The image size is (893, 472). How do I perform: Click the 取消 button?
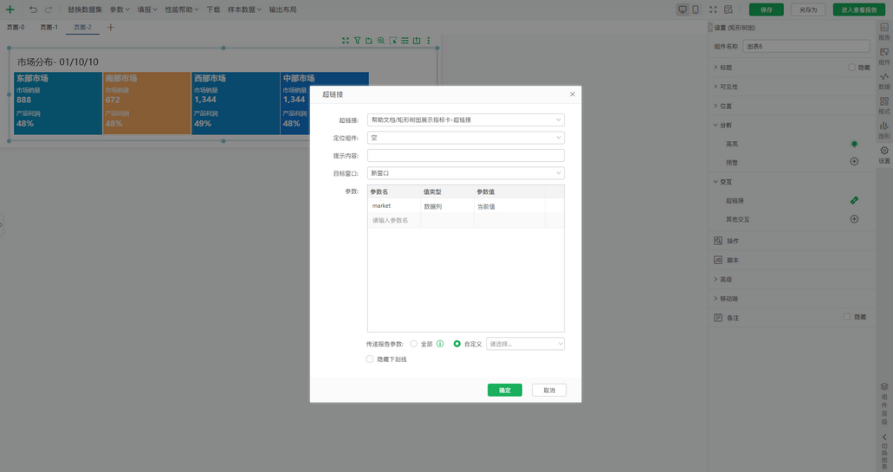(x=549, y=391)
